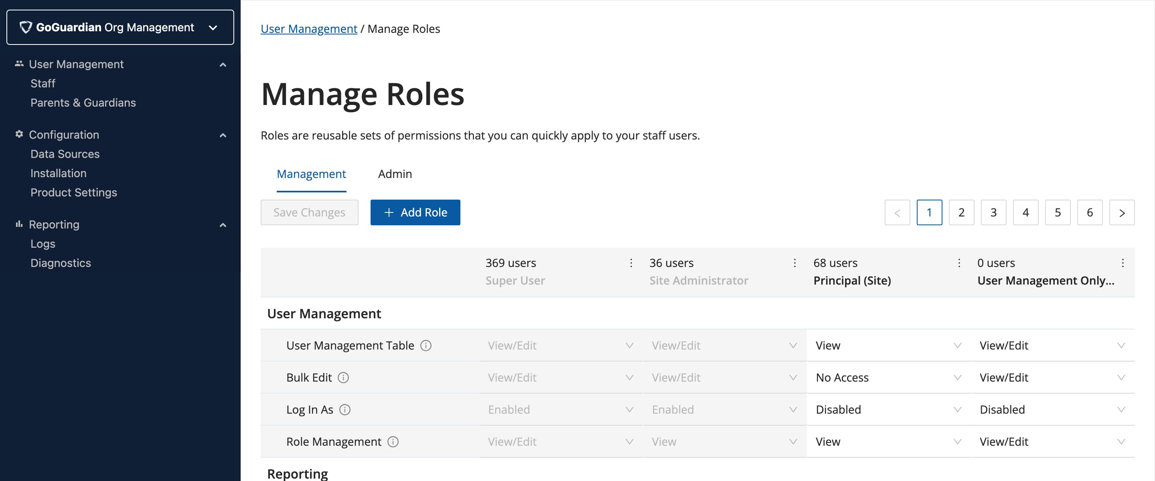1155x481 pixels.
Task: Go to page 6 of roles
Action: tap(1090, 212)
